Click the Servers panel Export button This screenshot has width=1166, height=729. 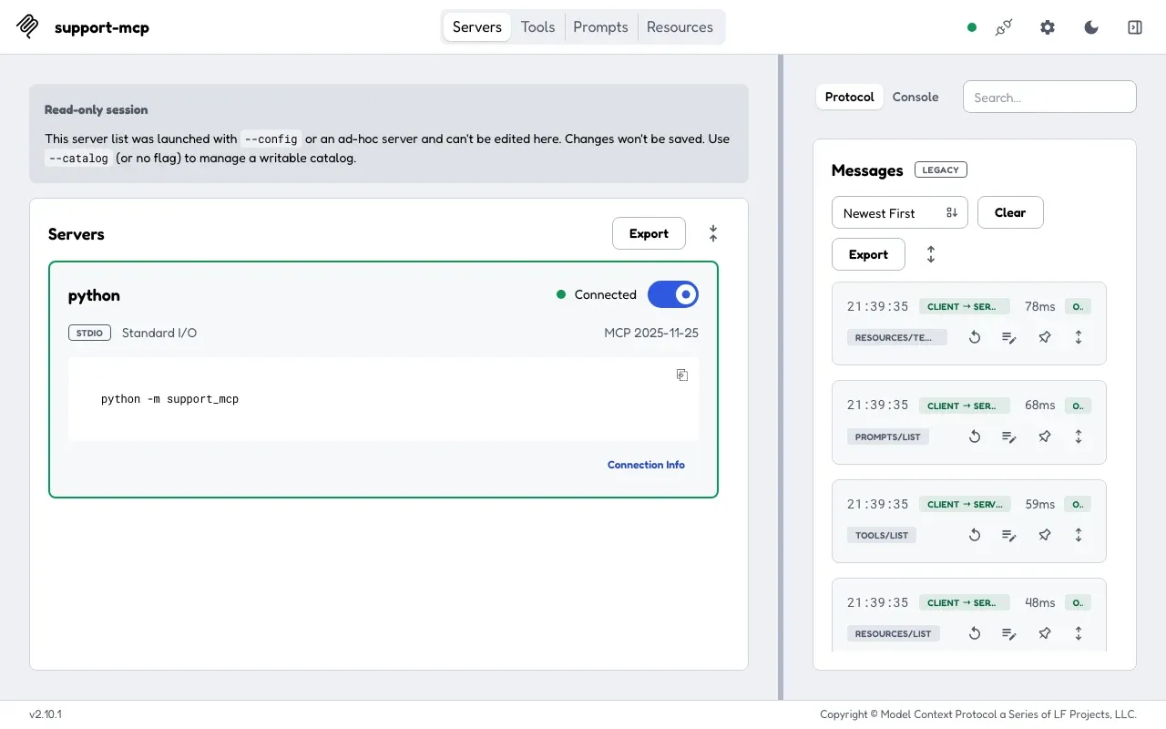tap(649, 233)
